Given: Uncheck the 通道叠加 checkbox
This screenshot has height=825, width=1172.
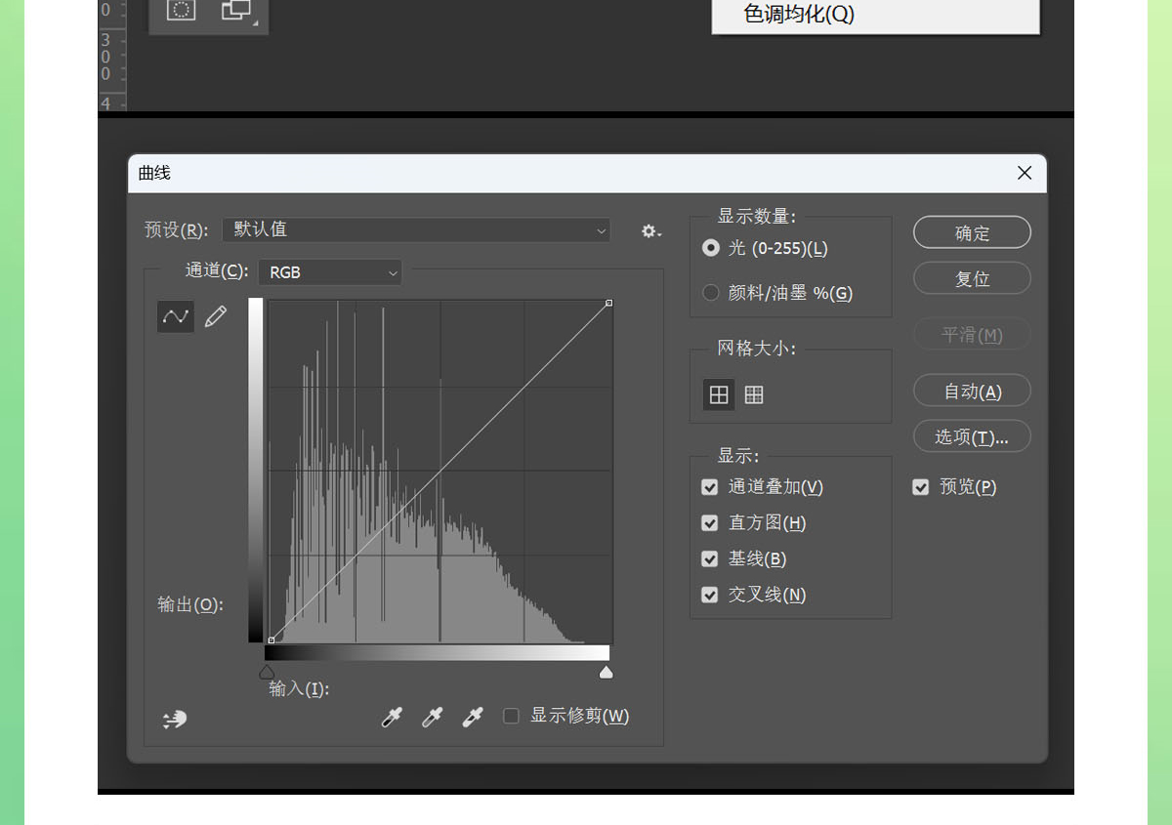Looking at the screenshot, I should click(710, 487).
